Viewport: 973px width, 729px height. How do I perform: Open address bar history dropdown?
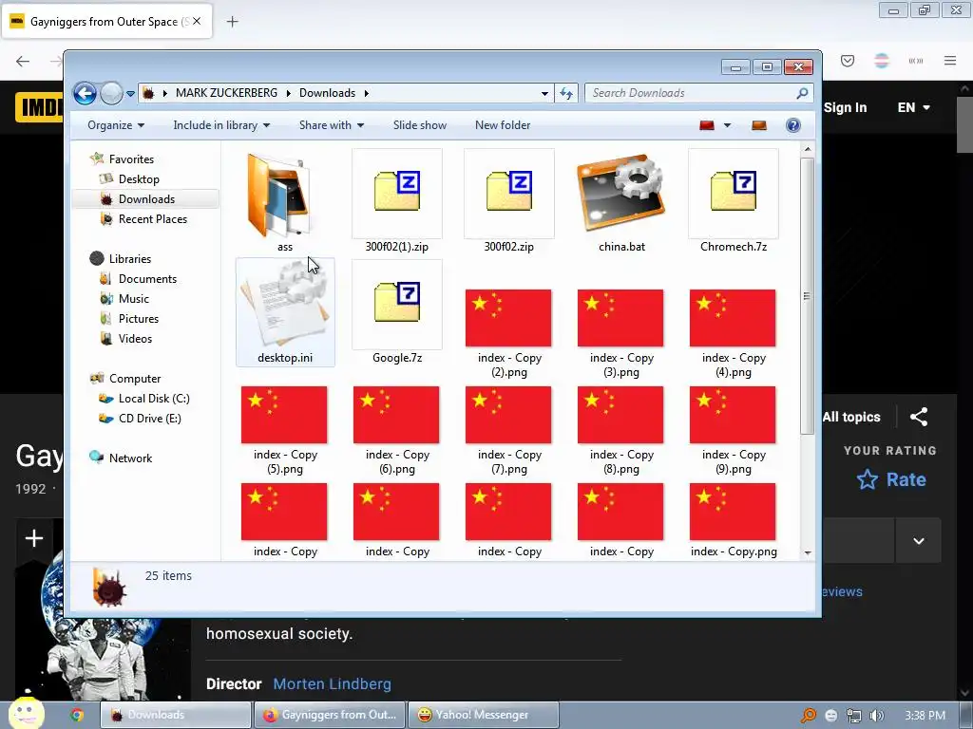(544, 94)
